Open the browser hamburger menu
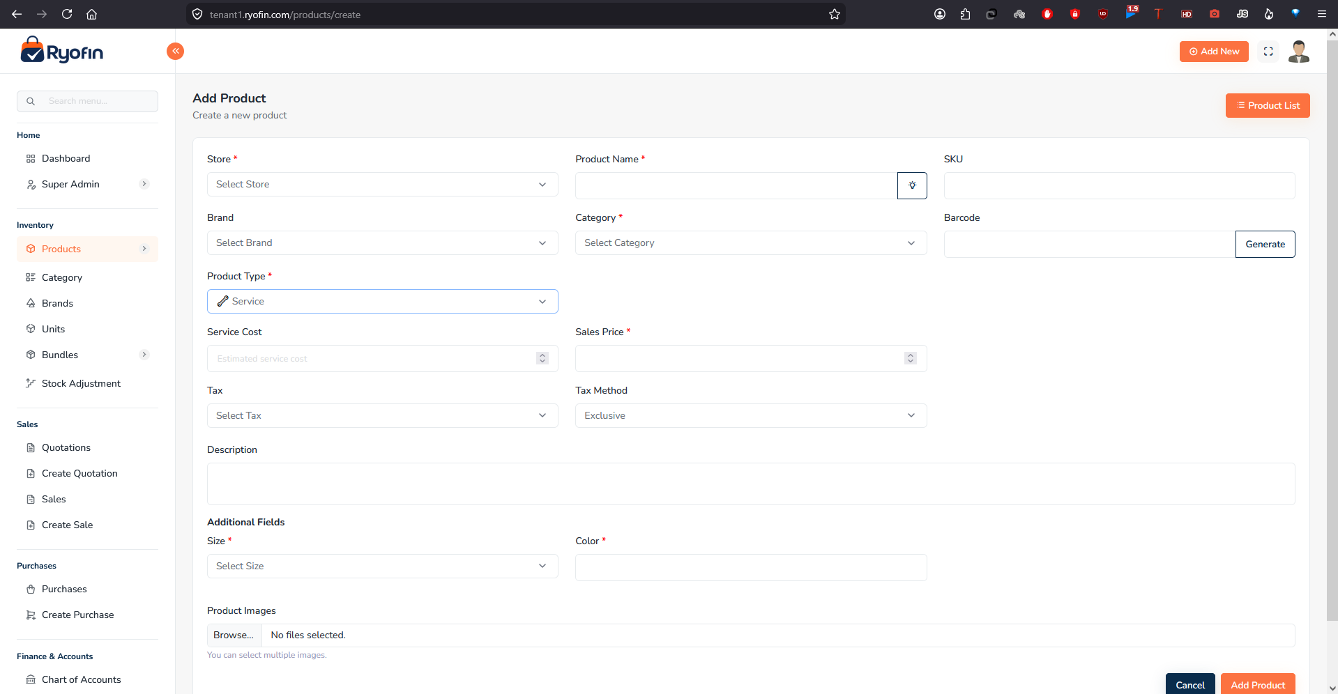Viewport: 1338px width, 694px height. click(x=1322, y=14)
